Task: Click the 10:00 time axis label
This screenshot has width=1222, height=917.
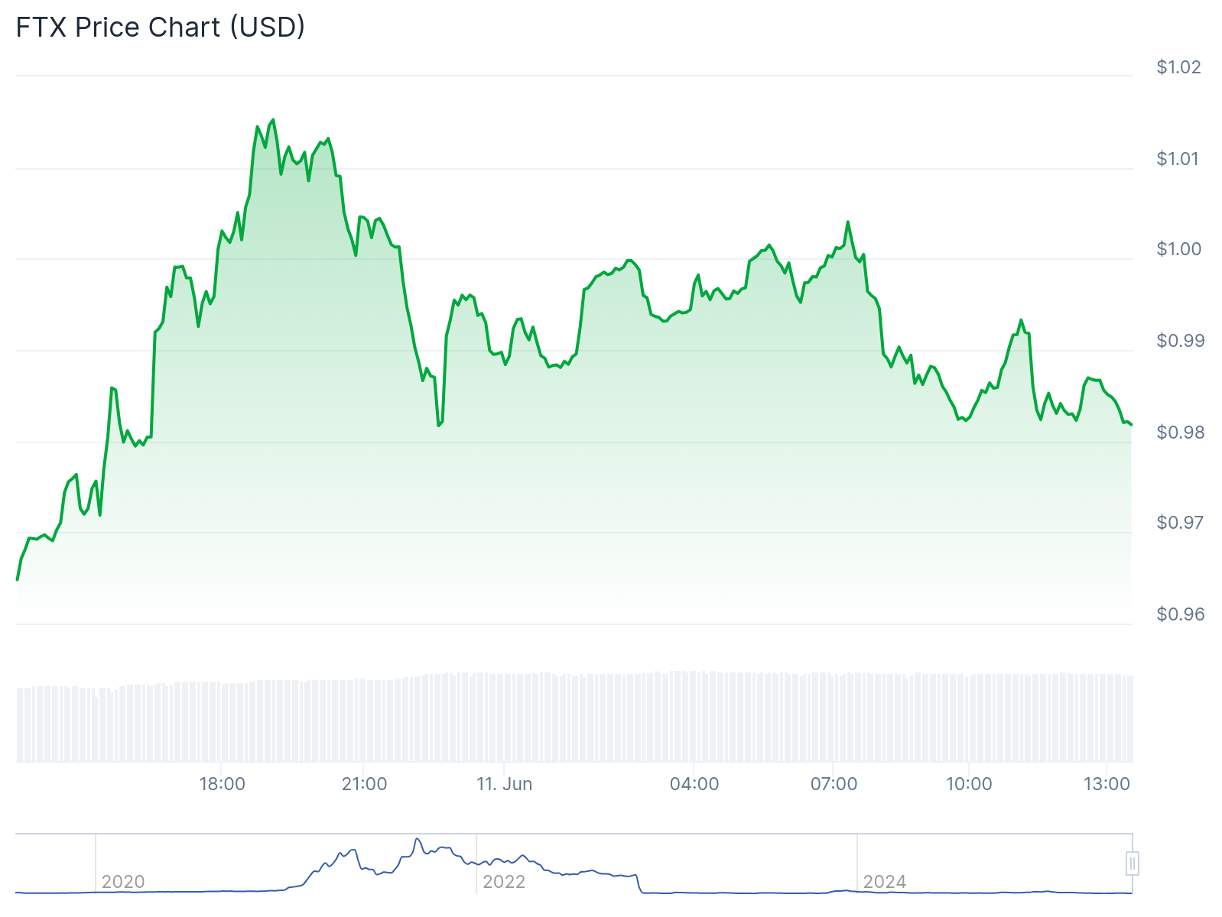Action: pyautogui.click(x=969, y=784)
